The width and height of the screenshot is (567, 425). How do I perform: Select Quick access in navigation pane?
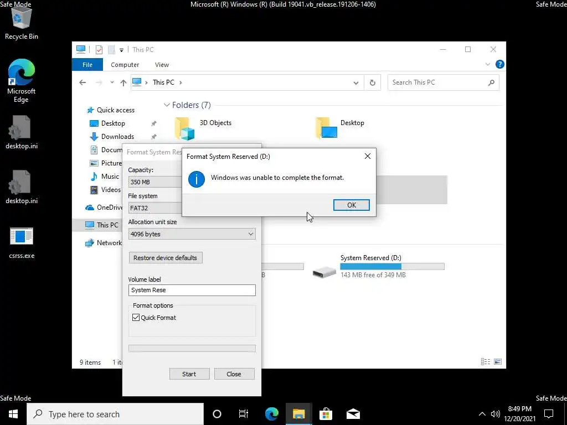(x=111, y=110)
